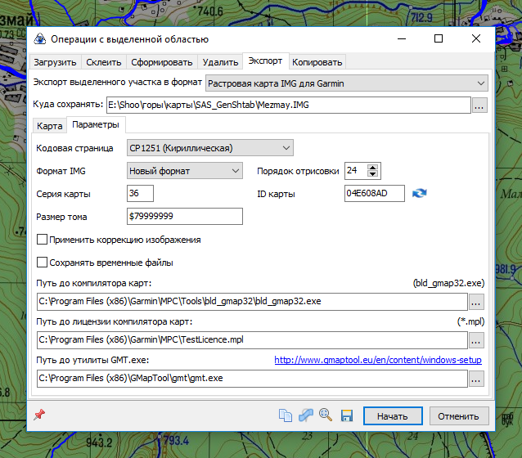Browse for bld_gmap32.exe compiler path
Image resolution: width=522 pixels, height=458 pixels.
tap(476, 301)
